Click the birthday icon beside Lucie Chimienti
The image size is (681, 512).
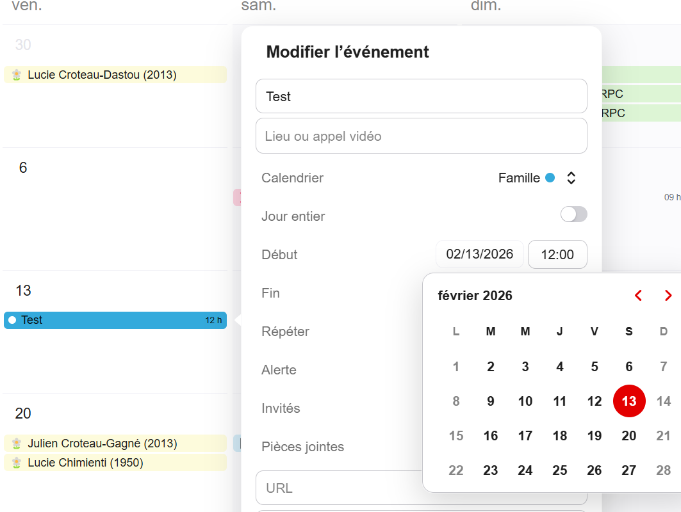17,463
